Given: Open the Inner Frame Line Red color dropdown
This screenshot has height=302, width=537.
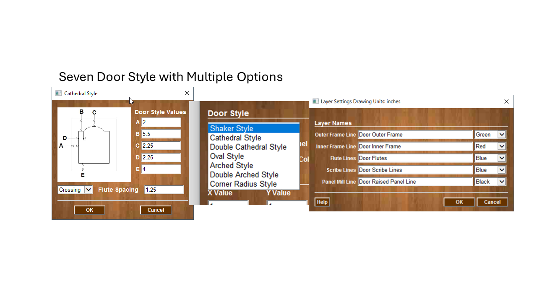Looking at the screenshot, I should [502, 146].
